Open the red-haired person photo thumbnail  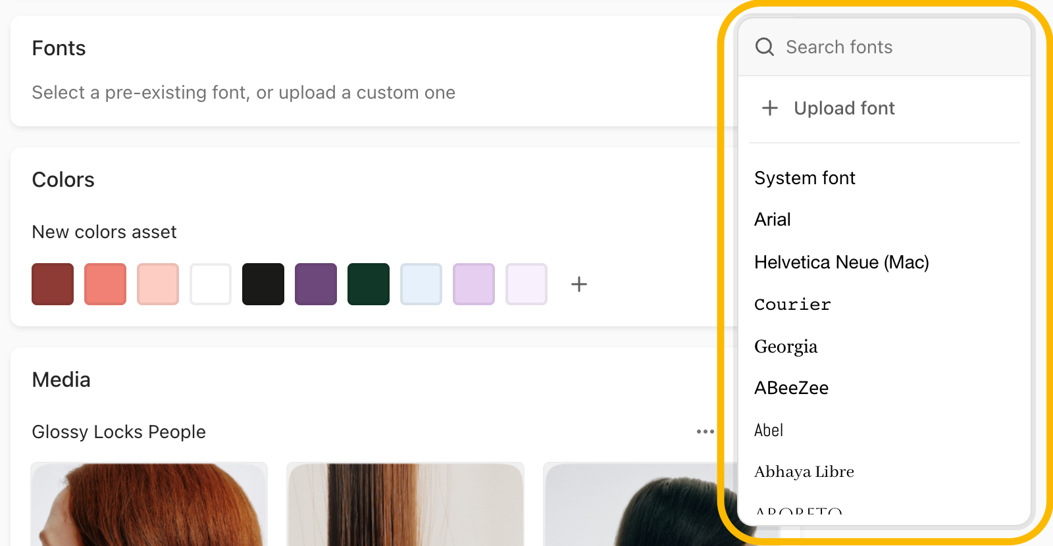point(149,504)
